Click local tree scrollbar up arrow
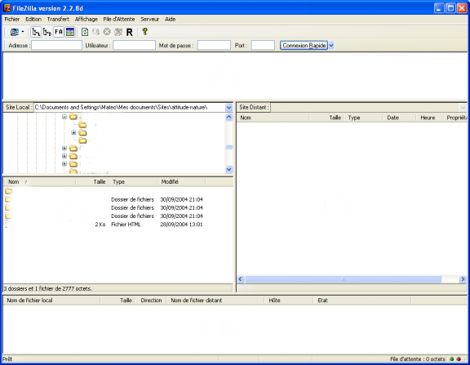Screen dimensions: 470x365 229,117
